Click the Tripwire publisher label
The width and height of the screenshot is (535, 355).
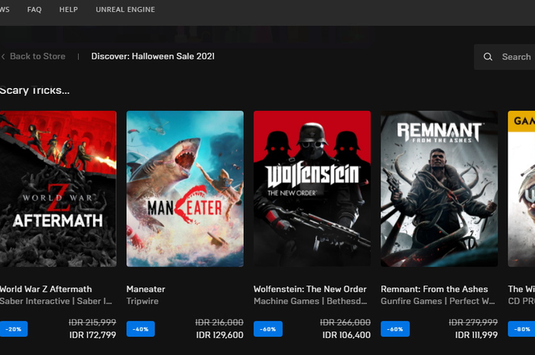tap(142, 301)
